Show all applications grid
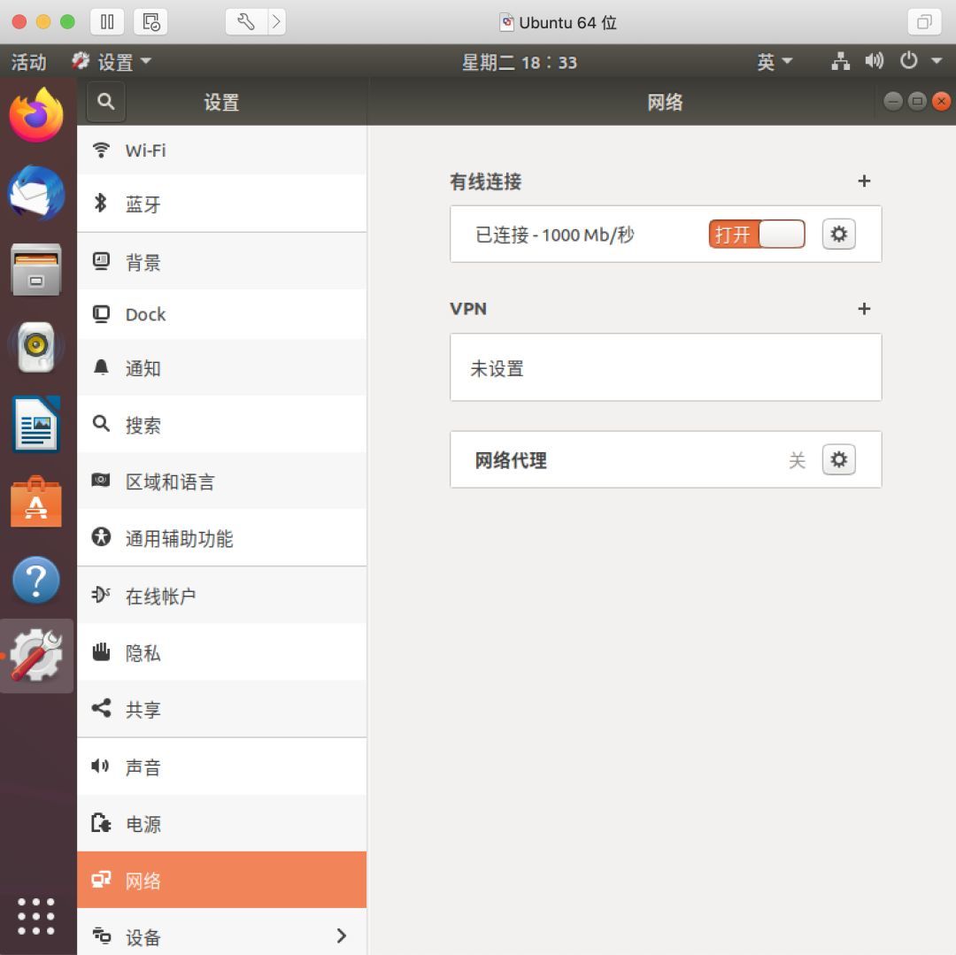This screenshot has width=956, height=955. tap(36, 916)
